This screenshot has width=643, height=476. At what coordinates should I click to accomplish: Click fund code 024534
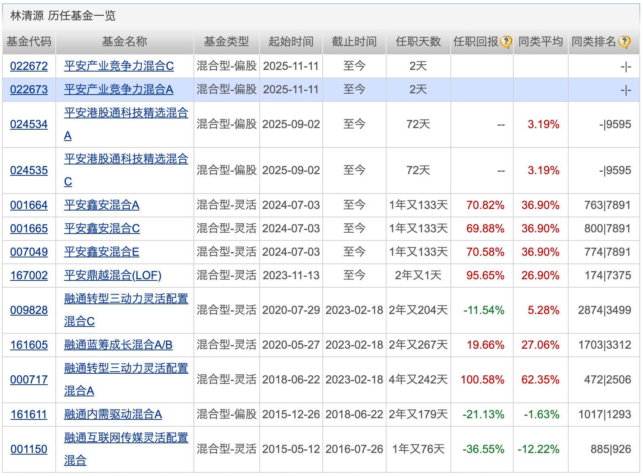pyautogui.click(x=29, y=124)
